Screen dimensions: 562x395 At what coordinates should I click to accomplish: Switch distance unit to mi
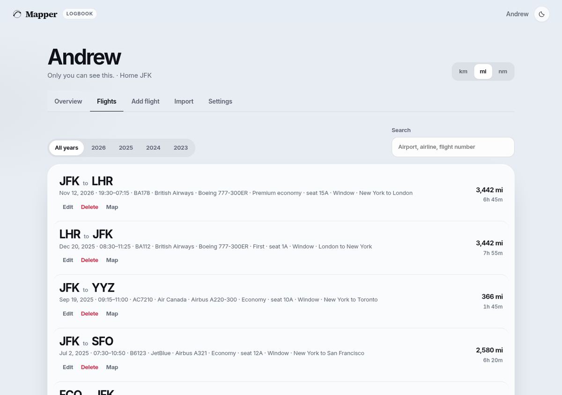[x=483, y=72]
